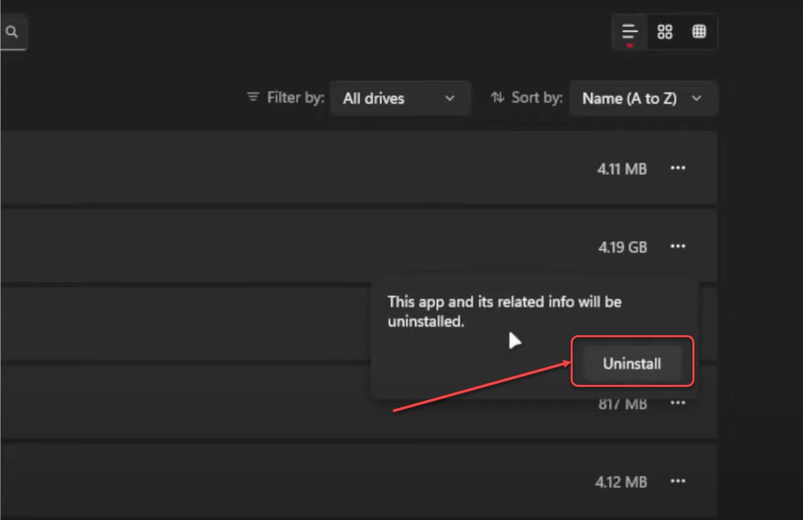Screen dimensions: 803x520
Task: Open the menu for the 4.12 MB app
Action: pos(678,482)
